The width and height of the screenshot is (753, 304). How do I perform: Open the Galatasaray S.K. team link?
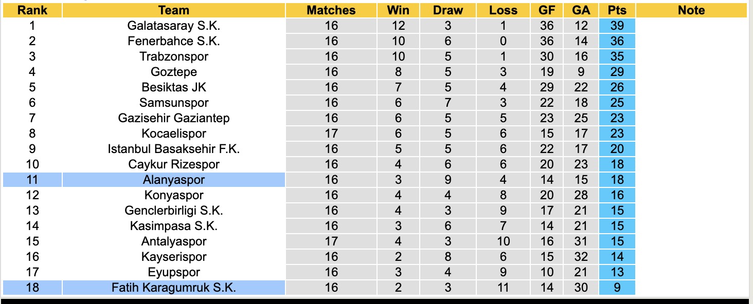[174, 26]
